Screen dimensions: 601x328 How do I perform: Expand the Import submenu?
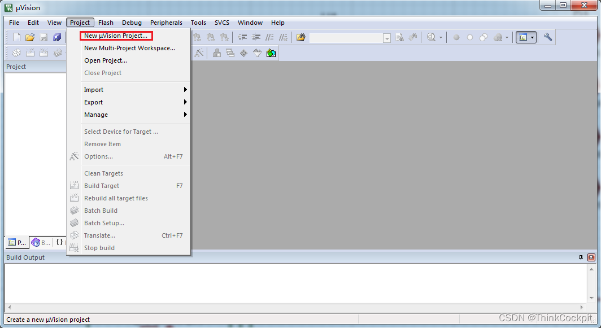(136, 90)
